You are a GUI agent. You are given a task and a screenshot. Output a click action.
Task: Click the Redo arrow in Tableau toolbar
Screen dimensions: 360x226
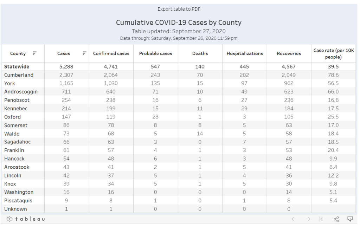[x=308, y=219]
